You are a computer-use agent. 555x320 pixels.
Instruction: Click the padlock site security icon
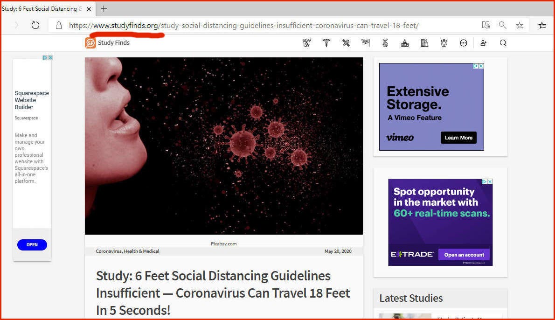[59, 25]
